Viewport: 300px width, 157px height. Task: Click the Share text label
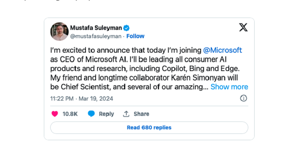point(141,114)
